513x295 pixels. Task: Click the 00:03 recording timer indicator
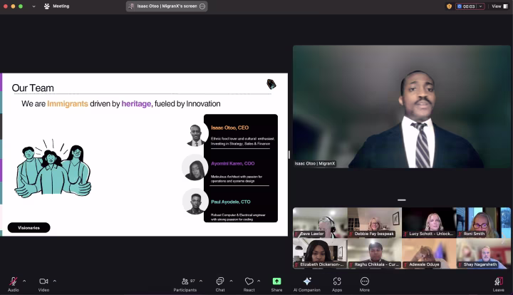click(x=467, y=6)
